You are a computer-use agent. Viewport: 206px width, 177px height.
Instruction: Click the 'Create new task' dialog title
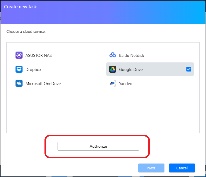[20, 6]
